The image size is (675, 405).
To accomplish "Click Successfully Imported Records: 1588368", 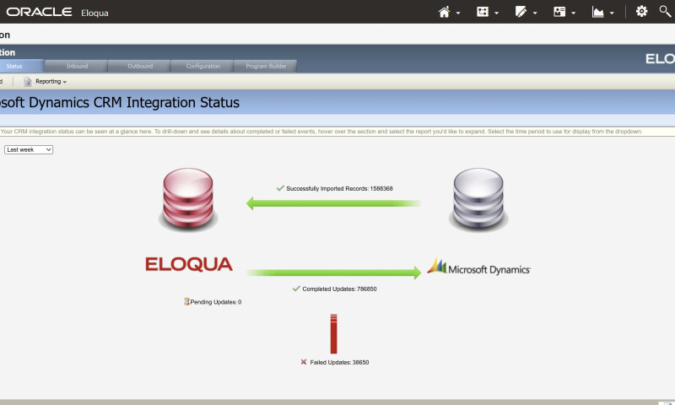I will 339,188.
